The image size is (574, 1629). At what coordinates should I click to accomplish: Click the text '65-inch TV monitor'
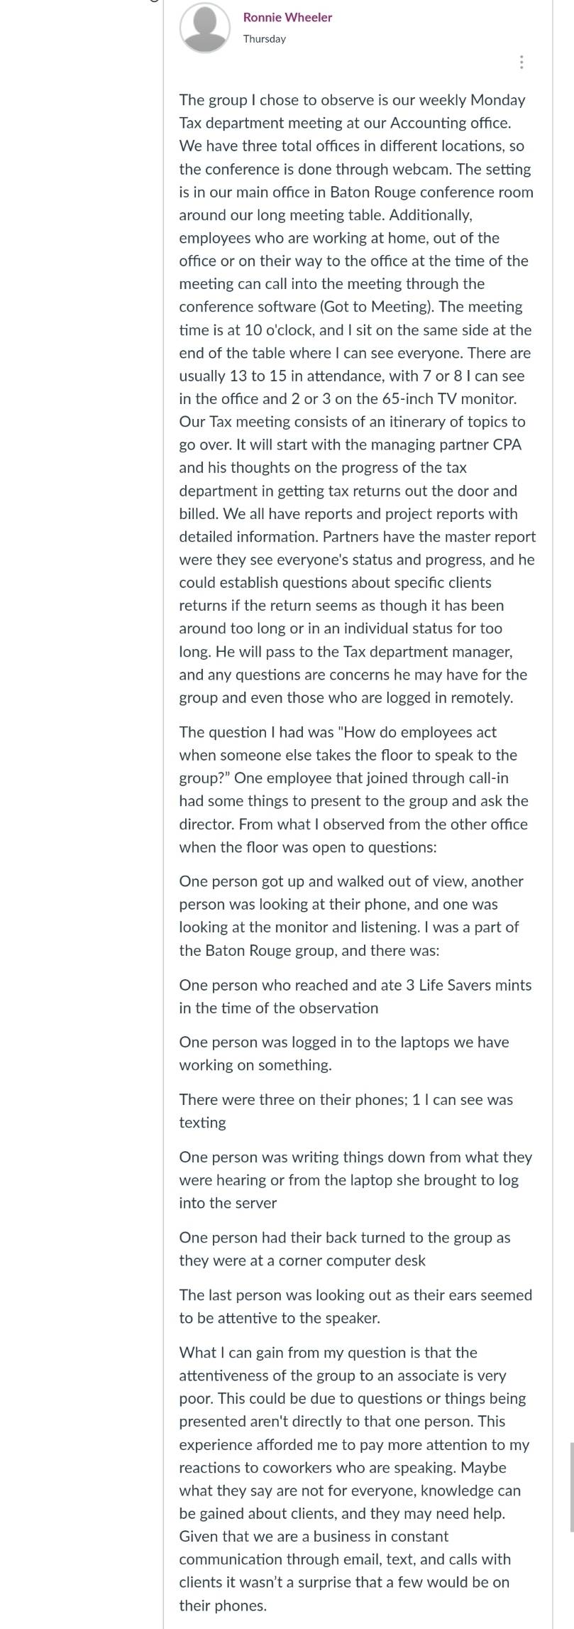coord(449,398)
